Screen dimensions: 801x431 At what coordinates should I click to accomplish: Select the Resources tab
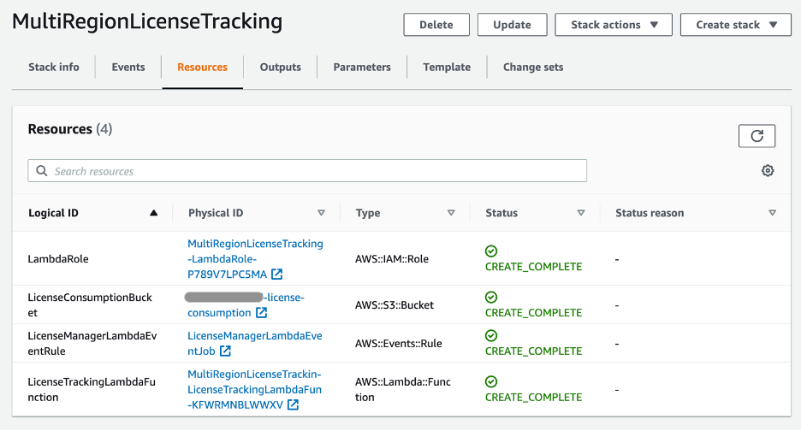click(x=202, y=67)
